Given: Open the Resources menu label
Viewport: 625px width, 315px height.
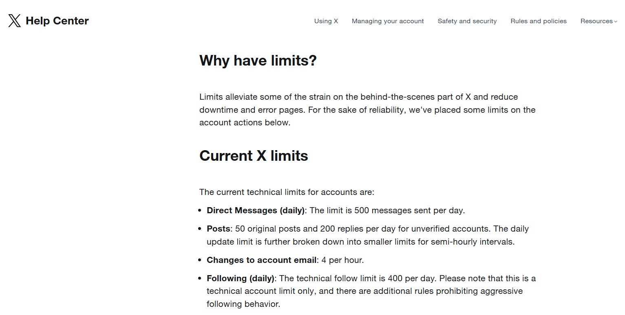Looking at the screenshot, I should point(596,21).
